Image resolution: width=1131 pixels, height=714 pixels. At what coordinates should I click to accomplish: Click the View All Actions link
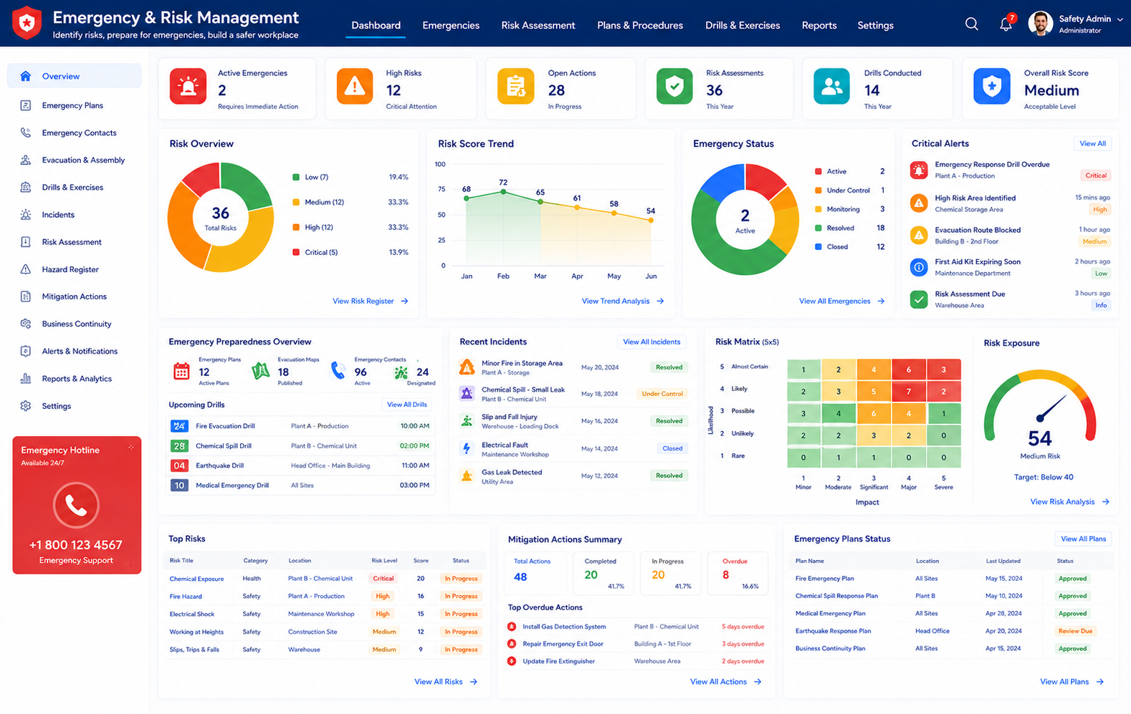[x=725, y=682]
